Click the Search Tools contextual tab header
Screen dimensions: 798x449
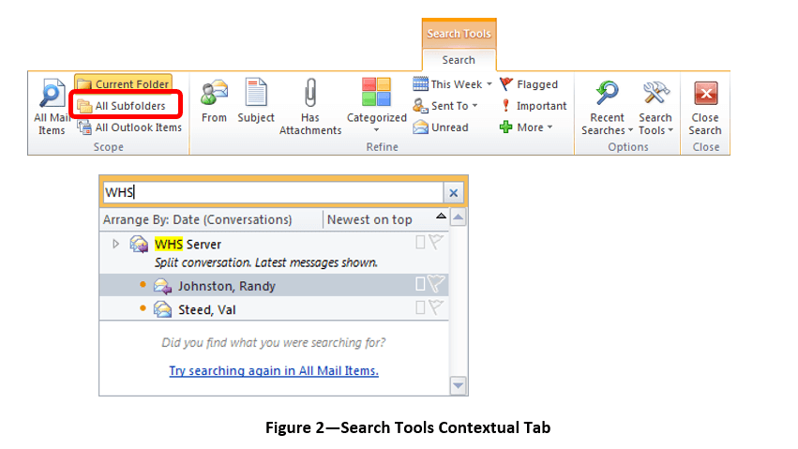[459, 34]
